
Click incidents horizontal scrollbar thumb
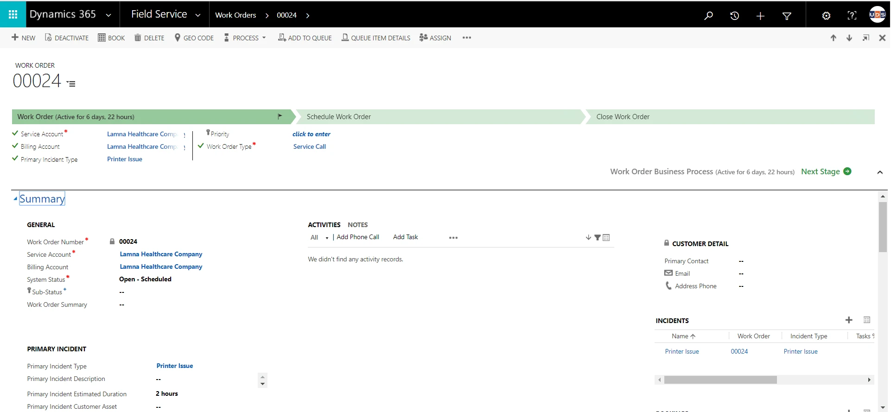click(x=720, y=380)
